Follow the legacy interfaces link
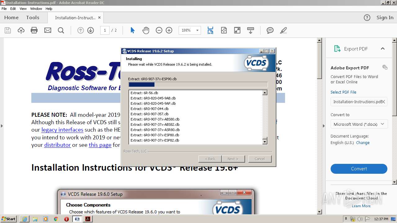Image resolution: width=397 pixels, height=223 pixels. 62,130
